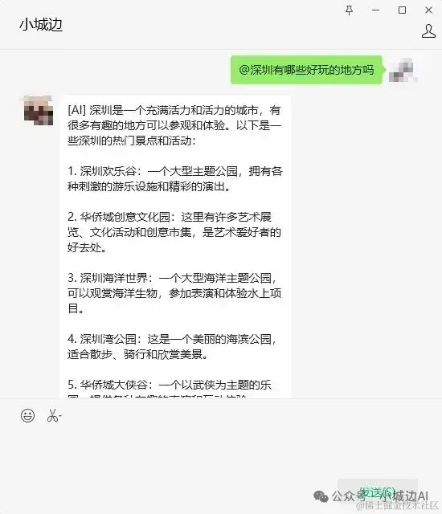This screenshot has width=442, height=514.
Task: Pin the chat window on top
Action: click(350, 10)
